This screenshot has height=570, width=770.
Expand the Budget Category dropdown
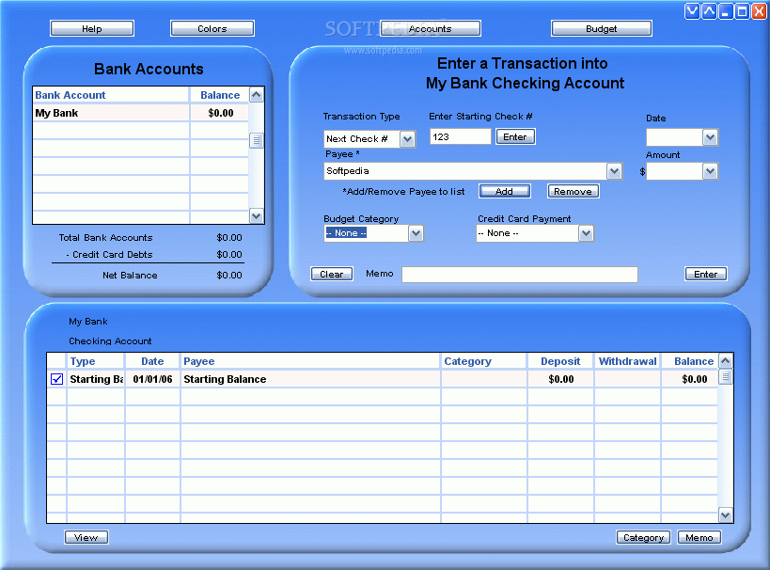click(x=416, y=233)
